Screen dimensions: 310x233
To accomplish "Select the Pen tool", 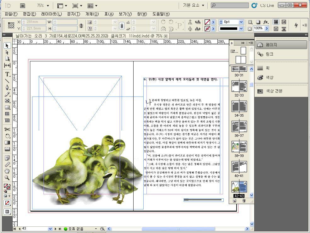I will point(7,87).
